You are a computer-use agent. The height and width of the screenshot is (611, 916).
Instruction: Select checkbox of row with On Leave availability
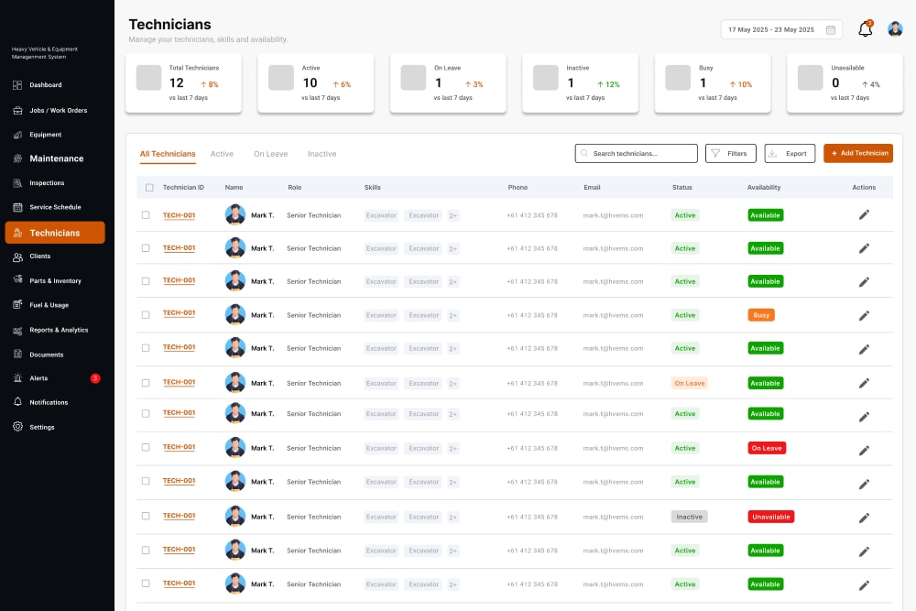pos(146,447)
